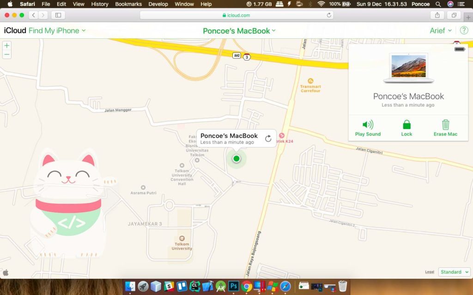The height and width of the screenshot is (295, 473).
Task: Open the File menu
Action: [x=46, y=4]
